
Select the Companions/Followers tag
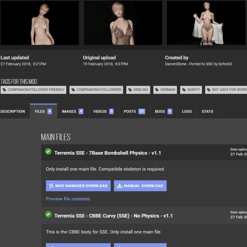96,90
